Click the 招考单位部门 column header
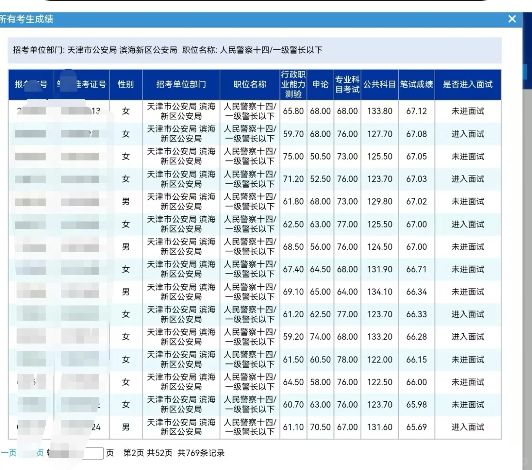This screenshot has height=470, width=532. coord(181,84)
